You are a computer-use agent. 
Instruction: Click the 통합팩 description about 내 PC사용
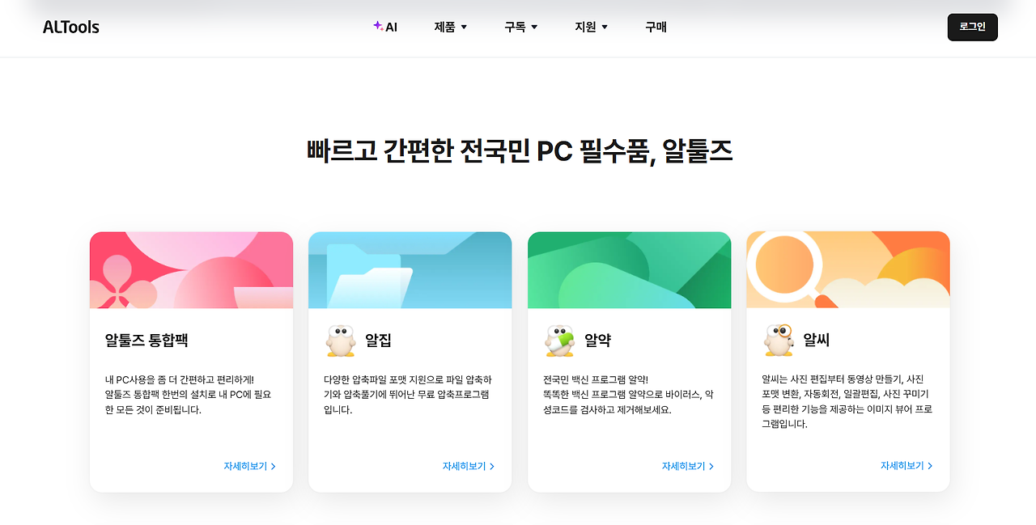point(188,395)
